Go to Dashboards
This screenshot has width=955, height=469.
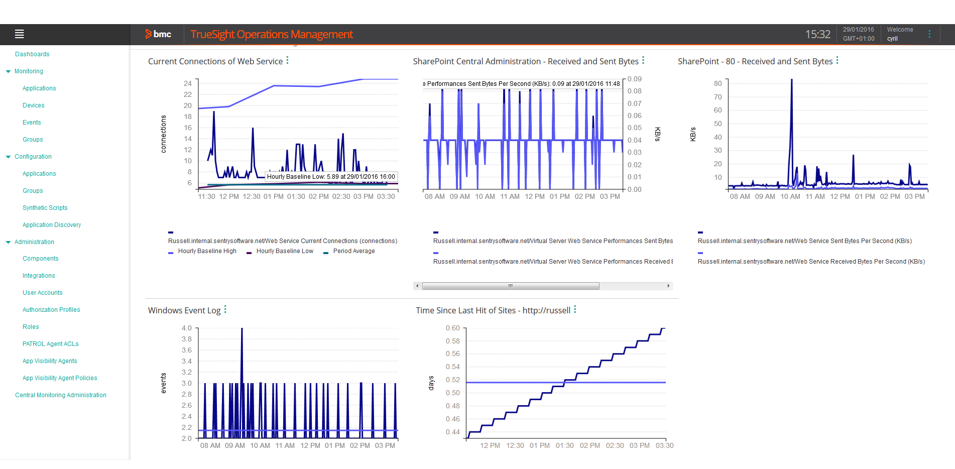coord(32,54)
